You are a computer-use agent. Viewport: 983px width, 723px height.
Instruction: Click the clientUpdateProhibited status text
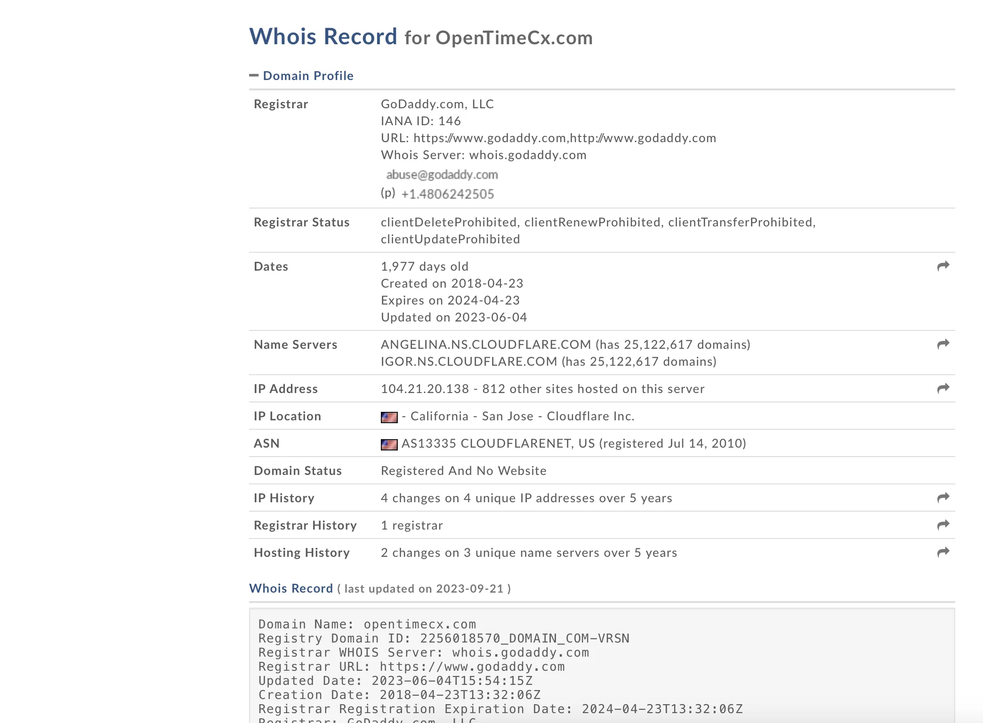451,239
